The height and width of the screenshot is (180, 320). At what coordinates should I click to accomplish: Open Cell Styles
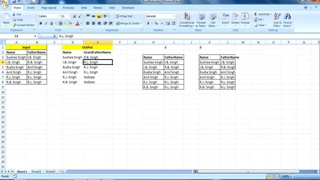[x=212, y=20]
